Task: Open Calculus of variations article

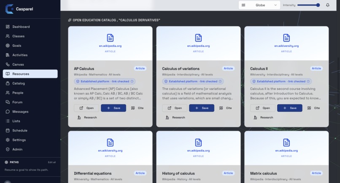Action: click(175, 108)
